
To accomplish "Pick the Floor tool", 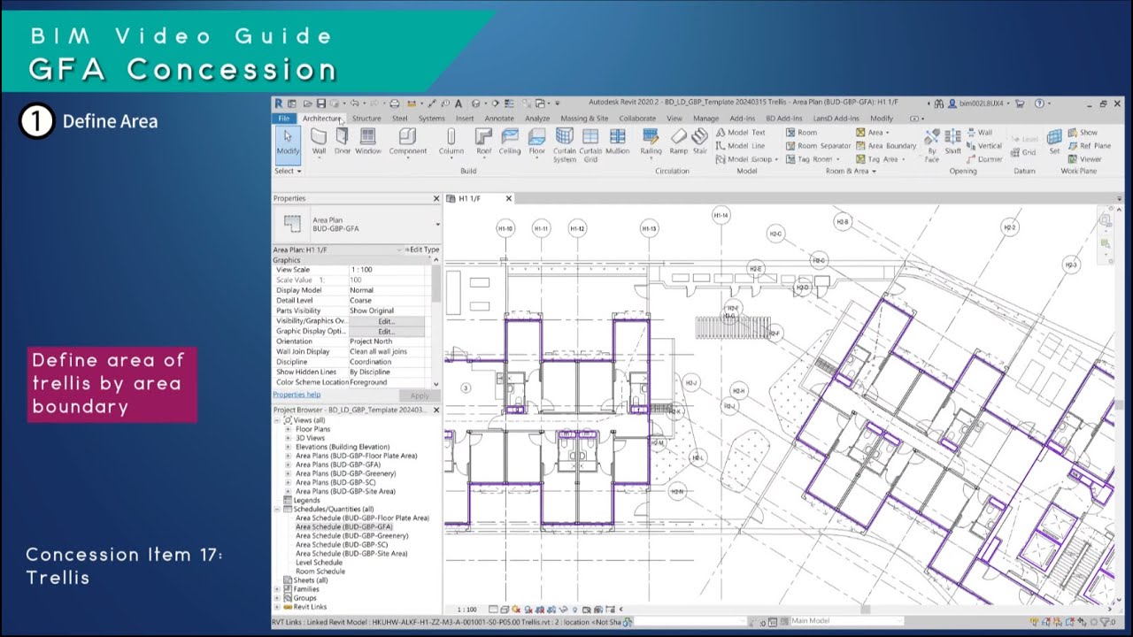I will point(537,142).
